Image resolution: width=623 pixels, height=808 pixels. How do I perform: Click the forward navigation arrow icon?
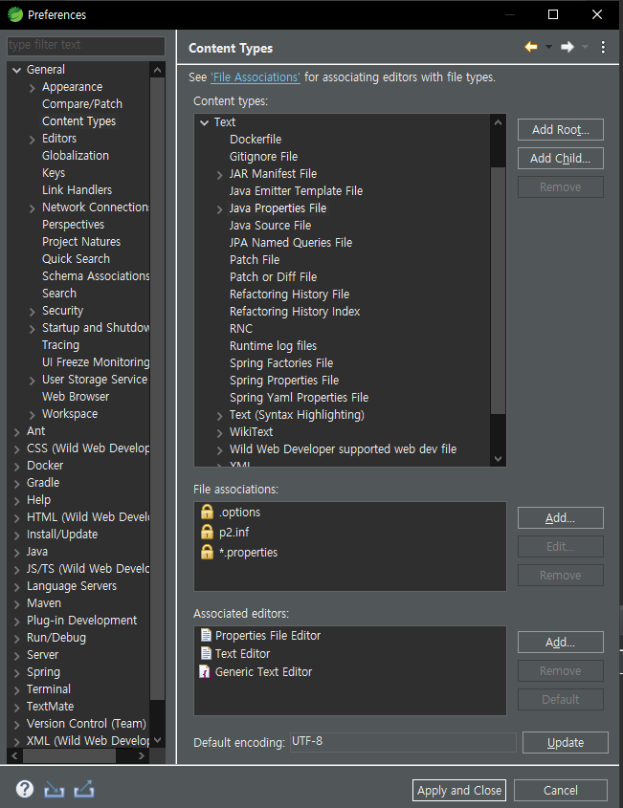pyautogui.click(x=567, y=48)
